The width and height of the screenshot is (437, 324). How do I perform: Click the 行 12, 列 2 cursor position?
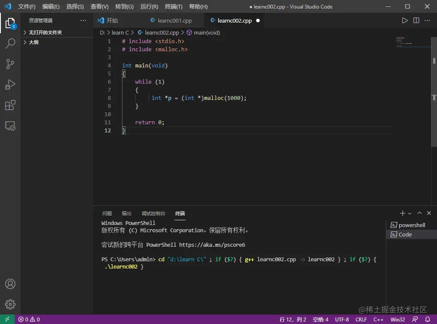coord(293,319)
